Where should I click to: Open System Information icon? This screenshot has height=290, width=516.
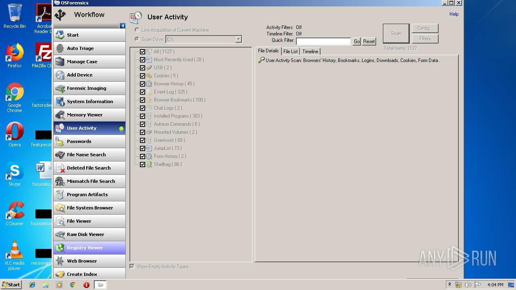click(60, 101)
